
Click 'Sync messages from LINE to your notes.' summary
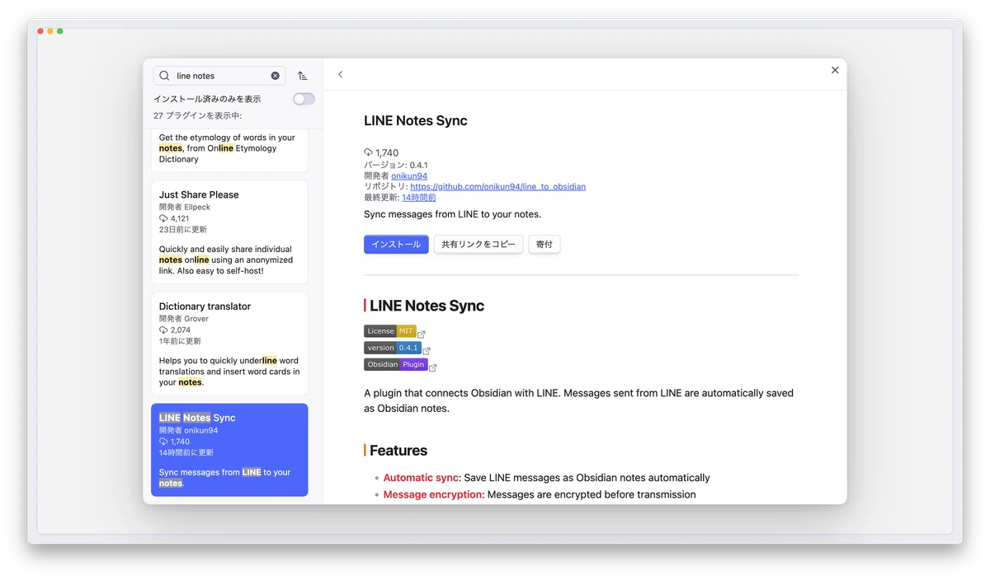[452, 214]
